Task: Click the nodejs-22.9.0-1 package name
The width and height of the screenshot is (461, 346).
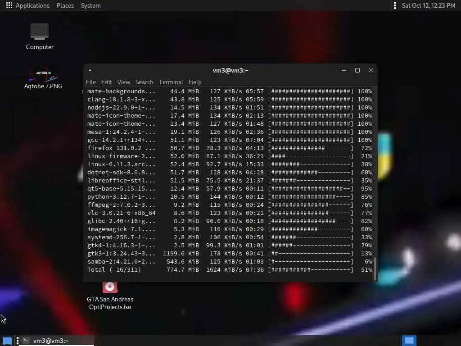Action: (x=121, y=108)
